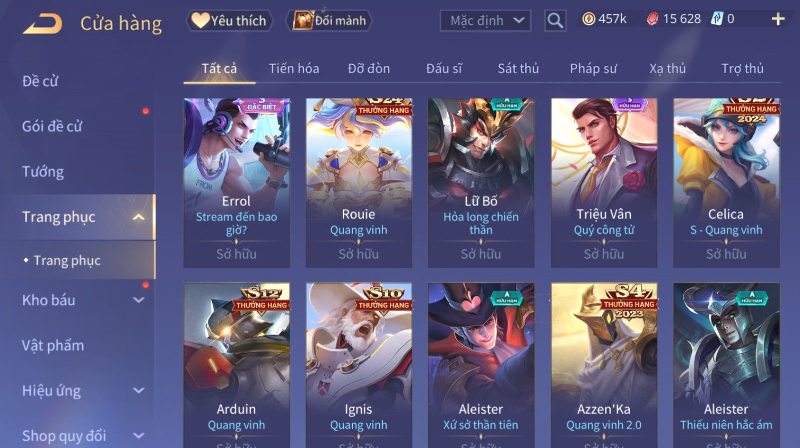Tap the red gem currency icon

coord(653,19)
